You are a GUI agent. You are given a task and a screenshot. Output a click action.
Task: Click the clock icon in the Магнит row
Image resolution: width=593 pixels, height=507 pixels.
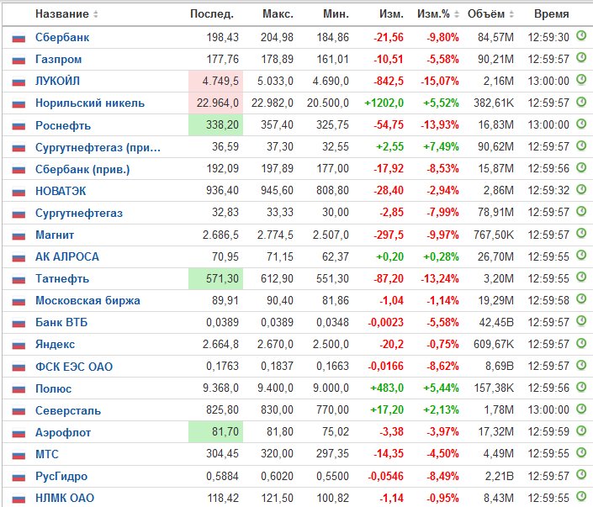tap(581, 233)
